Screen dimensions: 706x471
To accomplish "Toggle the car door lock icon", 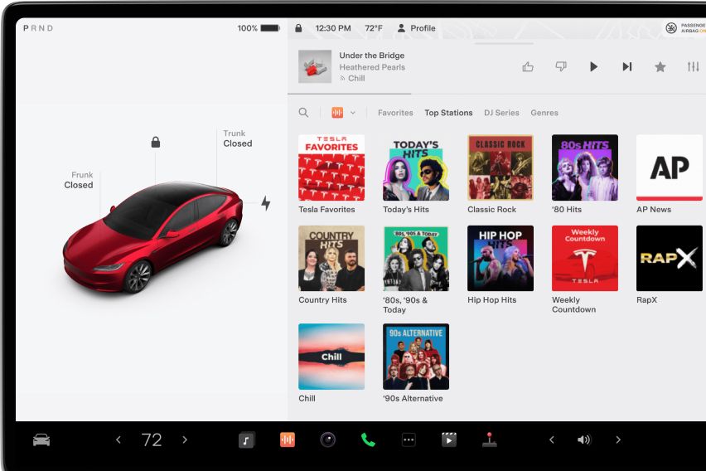I will pyautogui.click(x=156, y=143).
